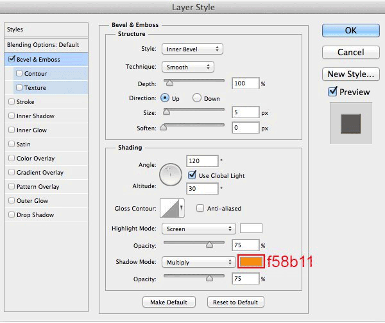Click Make Default button
Screen dimensions: 385x323
coord(169,302)
